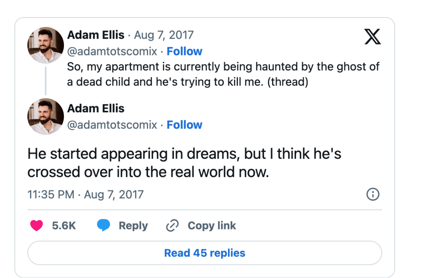Viewport: 443px width, 278px height.
Task: Click the avatar on the second tweet
Action: tap(46, 117)
